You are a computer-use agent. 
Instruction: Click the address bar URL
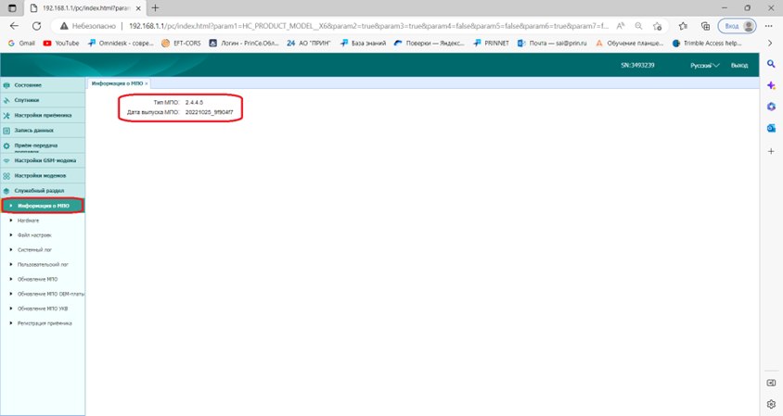[368, 26]
